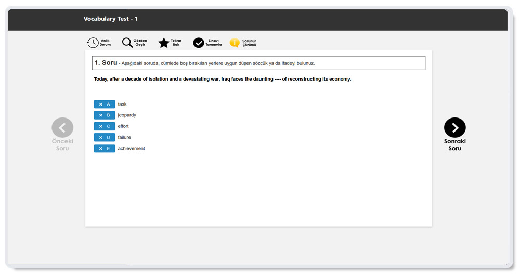Click answer text "achievement"
The width and height of the screenshot is (520, 275).
pyautogui.click(x=131, y=148)
